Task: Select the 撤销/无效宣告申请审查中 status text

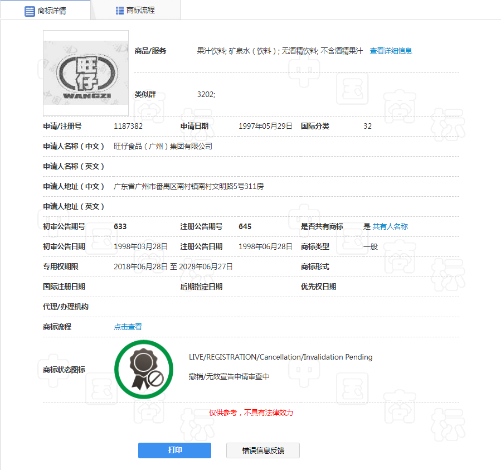Action: click(229, 377)
